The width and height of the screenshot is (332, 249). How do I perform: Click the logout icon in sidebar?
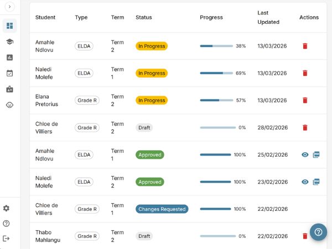(6, 238)
